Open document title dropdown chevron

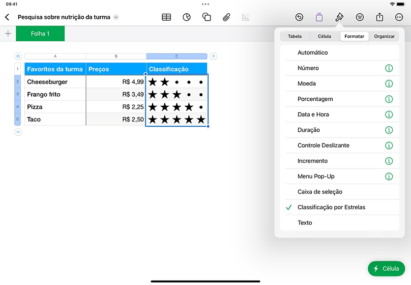point(116,17)
